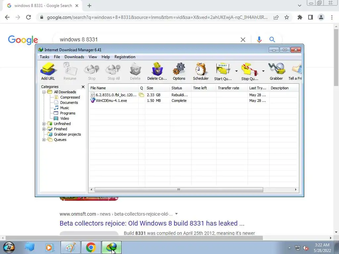
Task: Sort by Status column header
Action: (x=180, y=88)
